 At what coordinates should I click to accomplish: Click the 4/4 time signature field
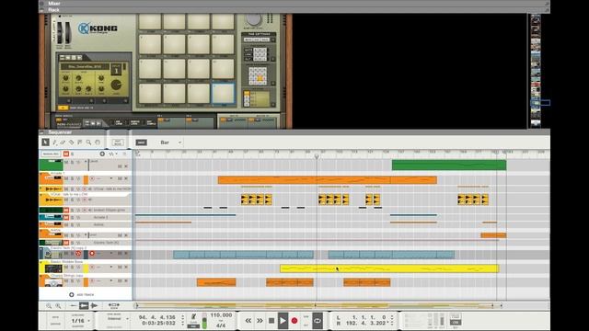(221, 325)
